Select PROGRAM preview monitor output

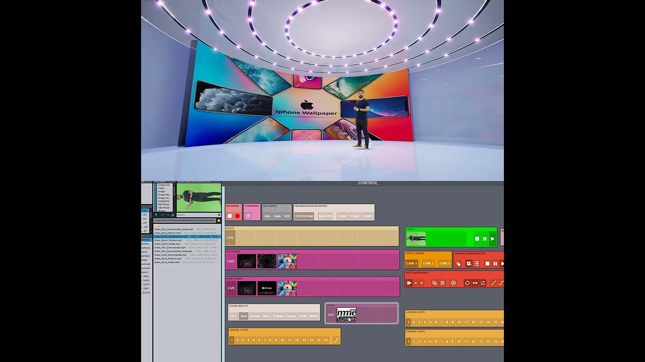point(304,216)
